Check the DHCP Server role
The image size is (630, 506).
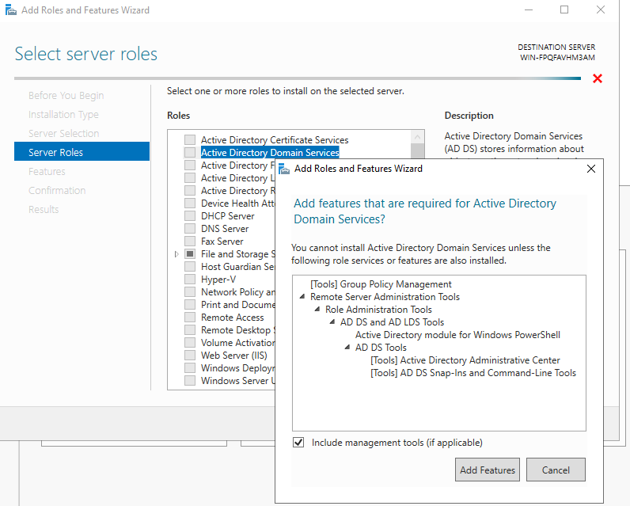click(x=190, y=216)
